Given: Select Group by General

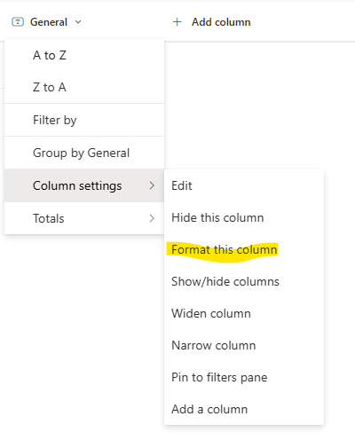Looking at the screenshot, I should point(84,153).
